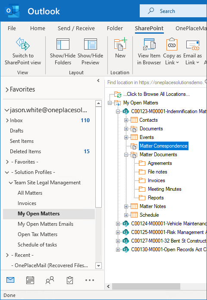The image size is (207, 300).
Task: Click the folder pane scroll-down arrow
Action: click(98, 265)
